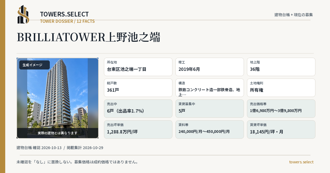Click the BRILLIATOWER上野池之端 title

coord(88,37)
